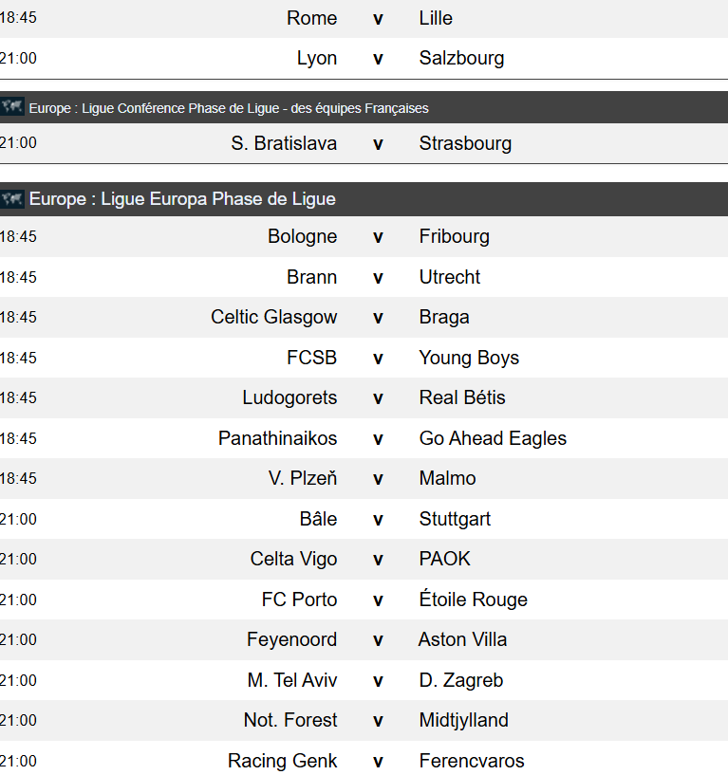Open the S. Bratislava team link
Viewport: 728px width, 775px height.
coord(284,143)
